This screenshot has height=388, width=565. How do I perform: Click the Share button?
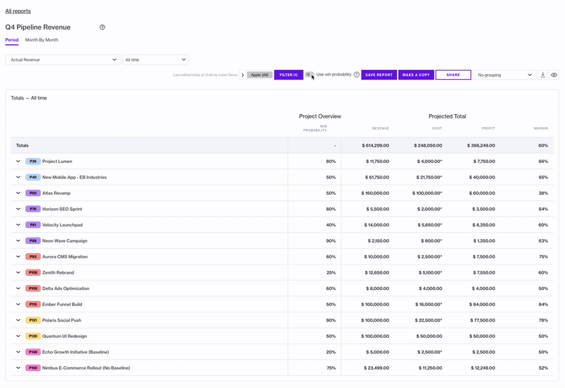pyautogui.click(x=453, y=75)
